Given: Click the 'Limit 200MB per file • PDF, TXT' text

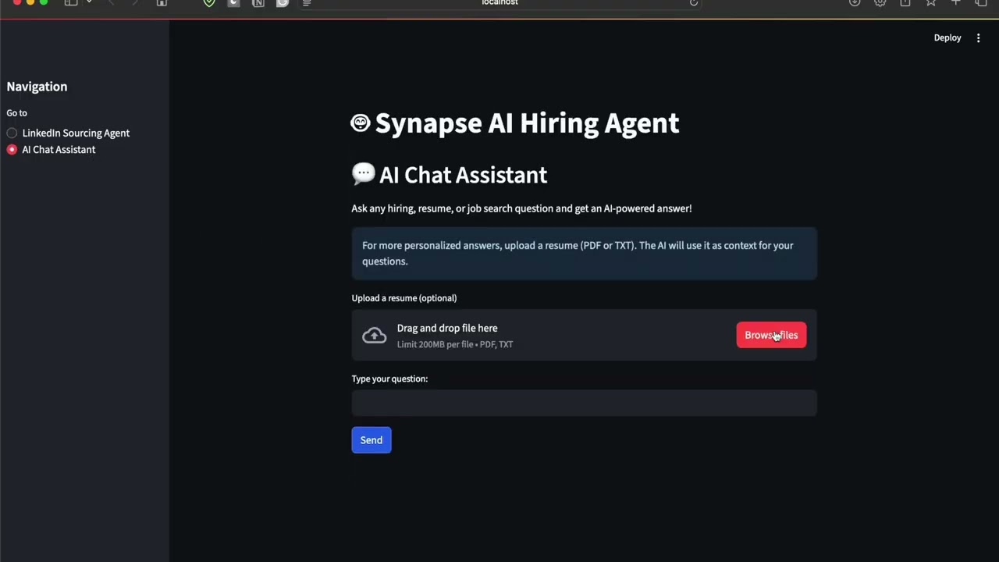Looking at the screenshot, I should [x=455, y=344].
